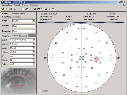Select the Programme tab

click(6, 36)
